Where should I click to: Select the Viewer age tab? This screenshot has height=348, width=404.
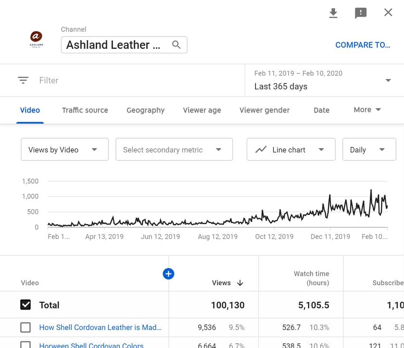point(202,110)
